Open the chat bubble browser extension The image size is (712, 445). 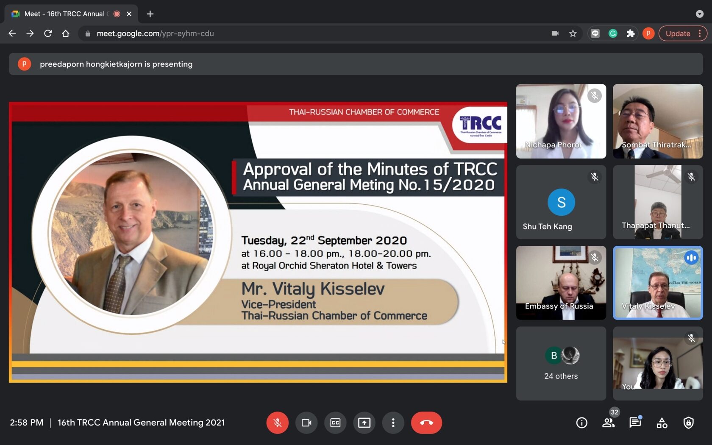pos(595,33)
